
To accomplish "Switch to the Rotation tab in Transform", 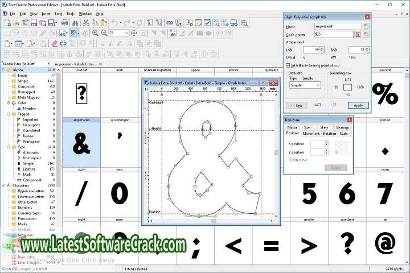I will click(330, 134).
